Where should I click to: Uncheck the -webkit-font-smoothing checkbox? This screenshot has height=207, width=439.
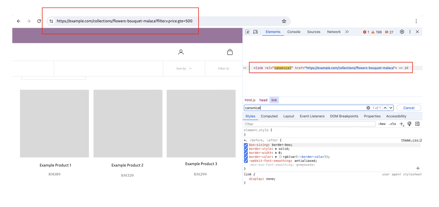point(246,161)
